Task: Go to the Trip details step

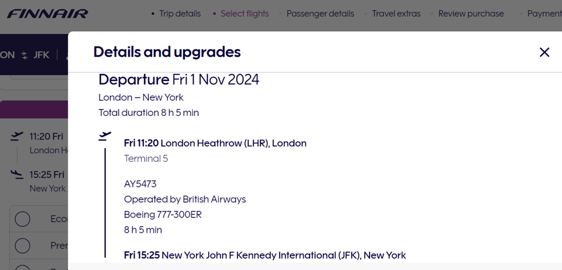Action: pyautogui.click(x=179, y=13)
